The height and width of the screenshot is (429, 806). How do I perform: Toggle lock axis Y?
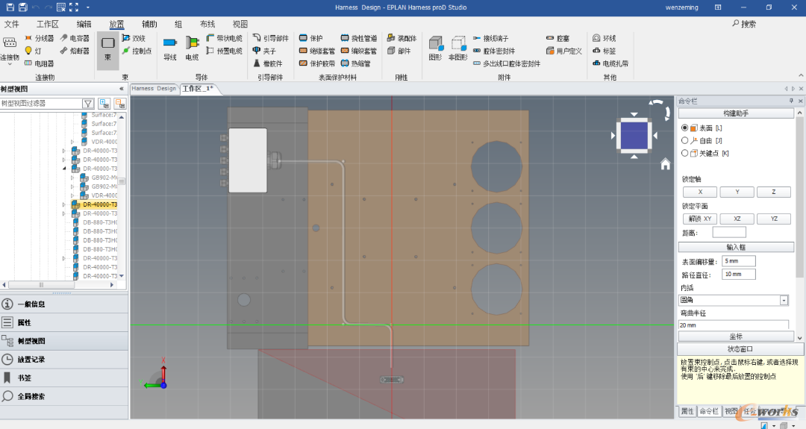(737, 192)
